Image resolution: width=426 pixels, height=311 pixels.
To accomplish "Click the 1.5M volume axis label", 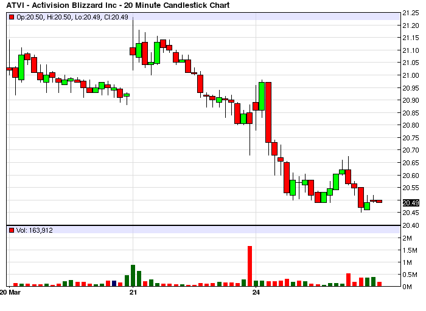I will (410, 250).
